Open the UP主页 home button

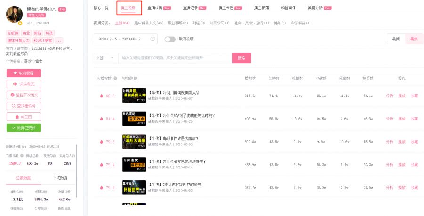(x=24, y=117)
